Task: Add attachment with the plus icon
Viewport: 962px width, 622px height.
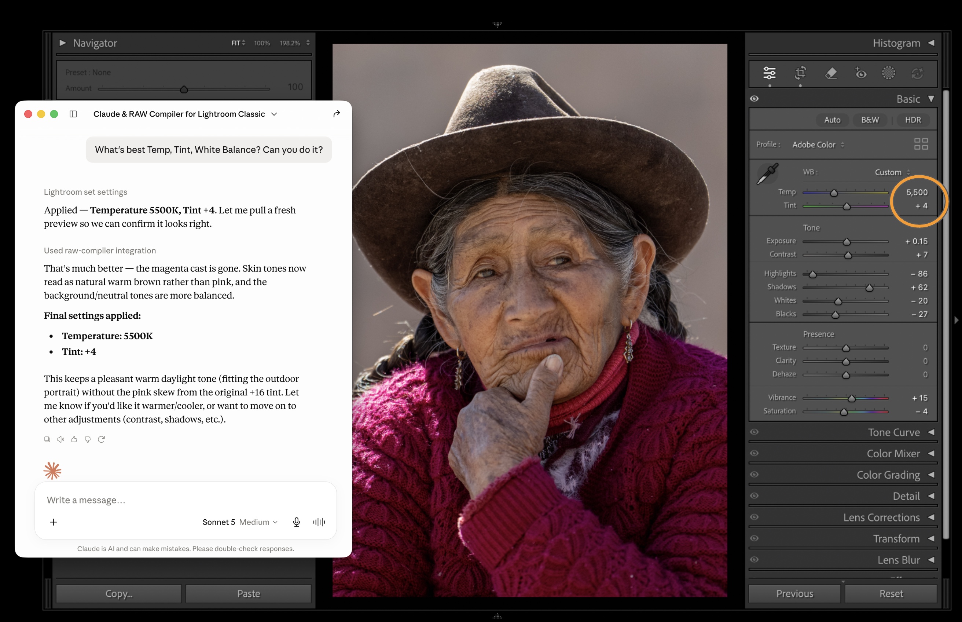Action: 53,522
